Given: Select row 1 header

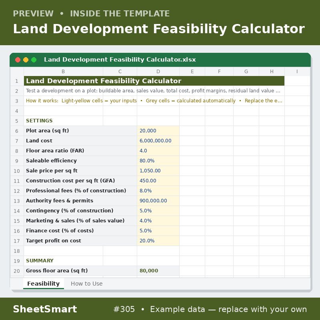Looking at the screenshot, I should point(17,81).
